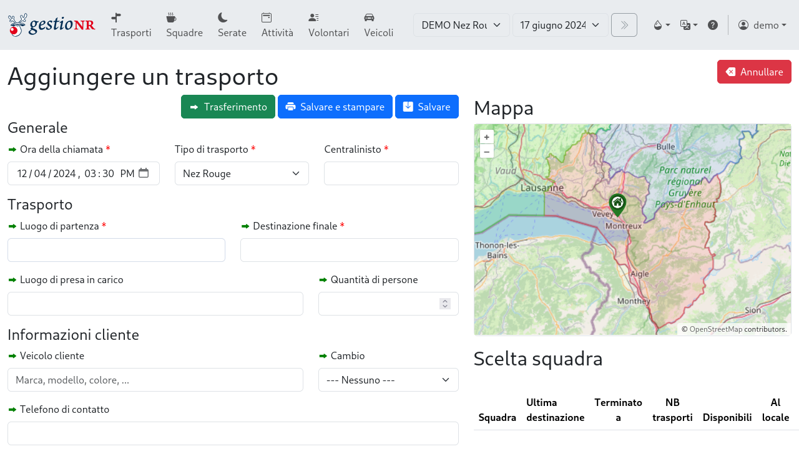Increment Quantità di persone with the stepper
Image resolution: width=799 pixels, height=449 pixels.
click(444, 301)
